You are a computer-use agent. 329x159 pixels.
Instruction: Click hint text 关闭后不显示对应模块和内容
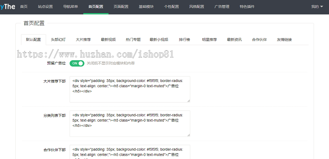pos(111,63)
